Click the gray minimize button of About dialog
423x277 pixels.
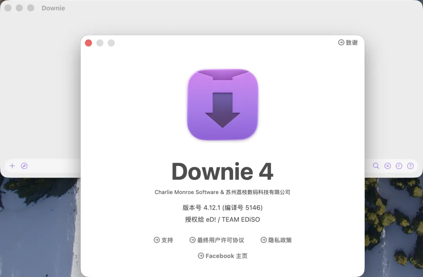tap(100, 43)
